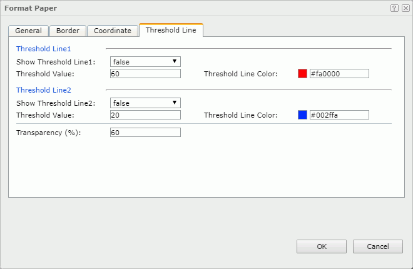Click Threshold Value field containing 20

(145, 115)
